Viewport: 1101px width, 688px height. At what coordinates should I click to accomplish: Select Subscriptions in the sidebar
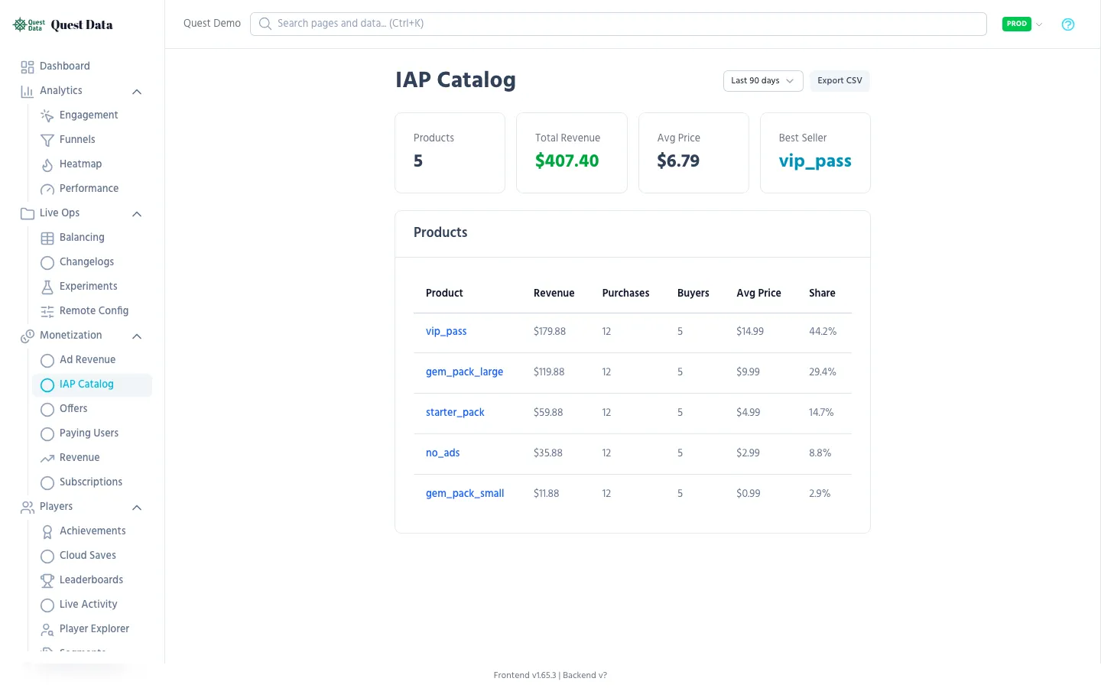click(92, 482)
